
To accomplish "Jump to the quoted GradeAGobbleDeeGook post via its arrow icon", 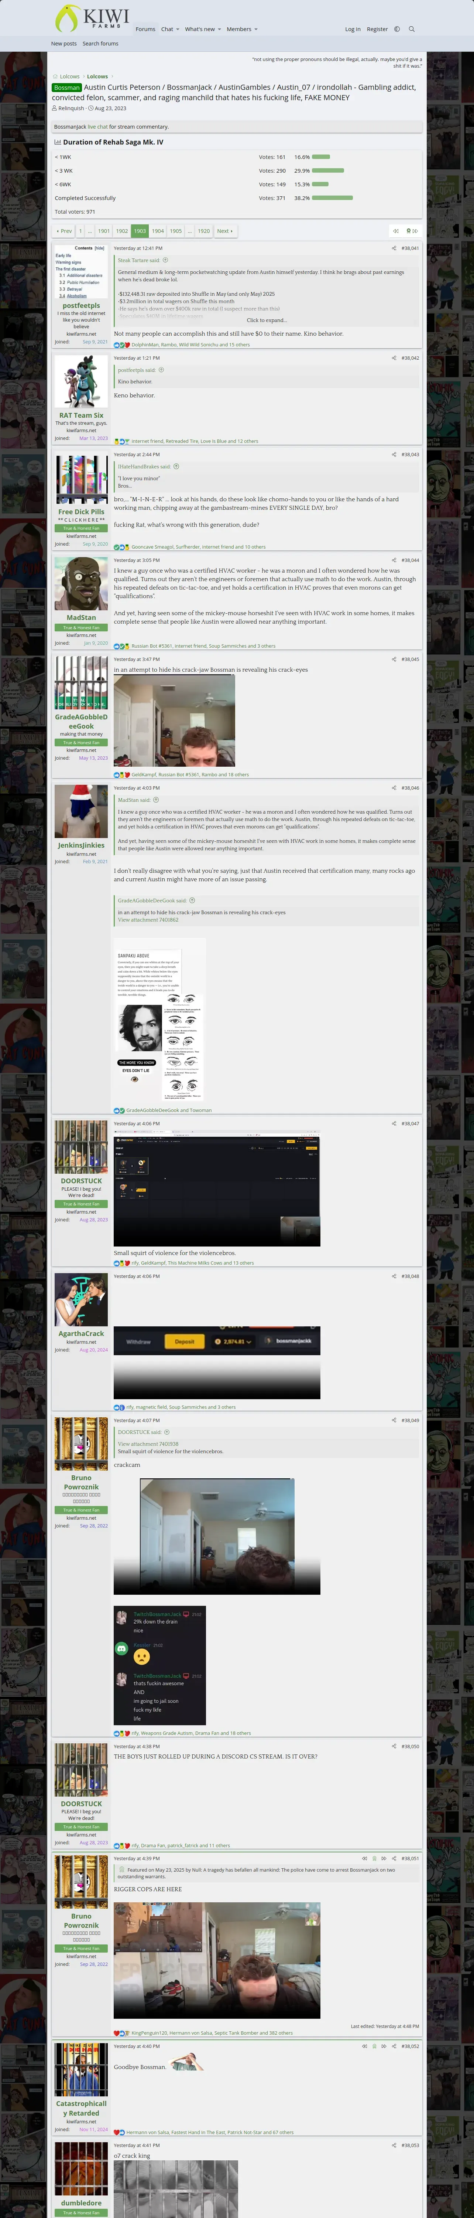I will [x=192, y=901].
